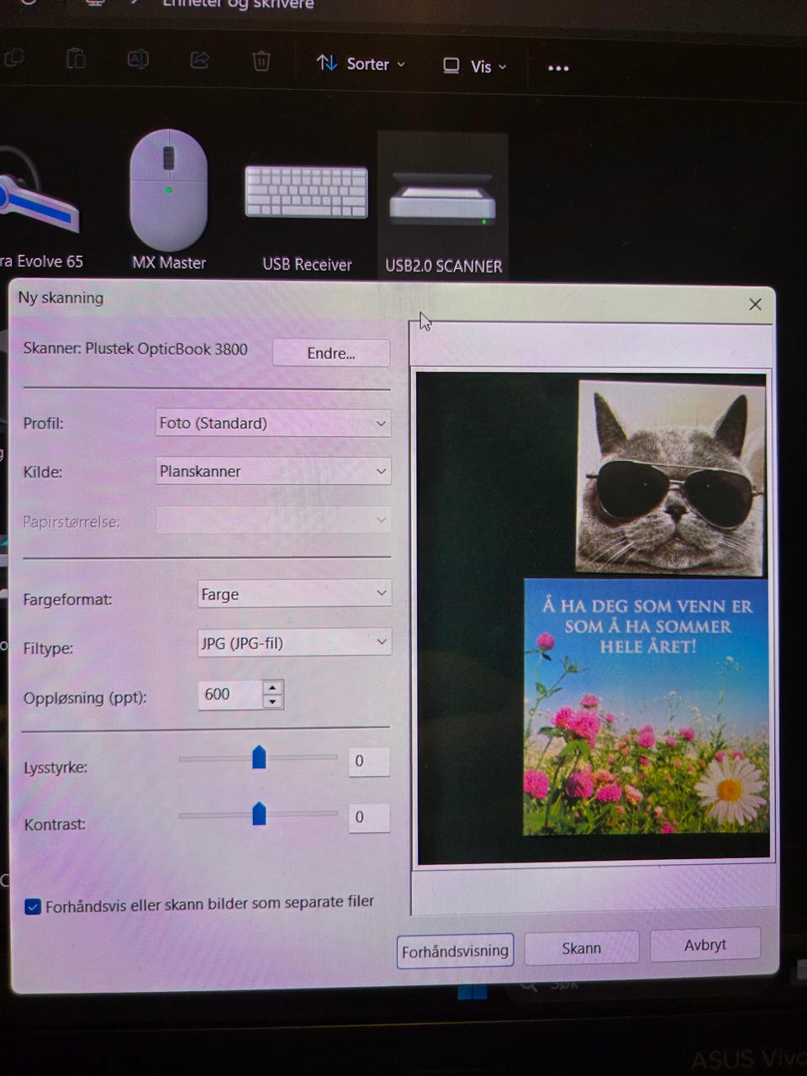Click the flower meadow preview image
This screenshot has height=1076, width=807.
coord(646,706)
